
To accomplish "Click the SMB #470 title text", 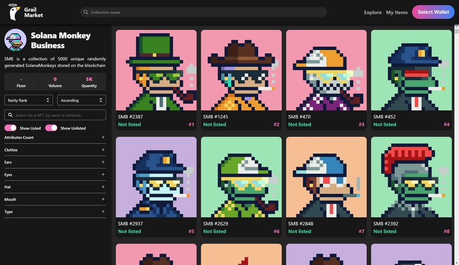I will coord(299,117).
